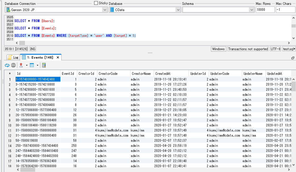Image resolution: width=296 pixels, height=172 pixels.
Task: Click the results horizontal scrollbar thumb
Action: [28, 170]
